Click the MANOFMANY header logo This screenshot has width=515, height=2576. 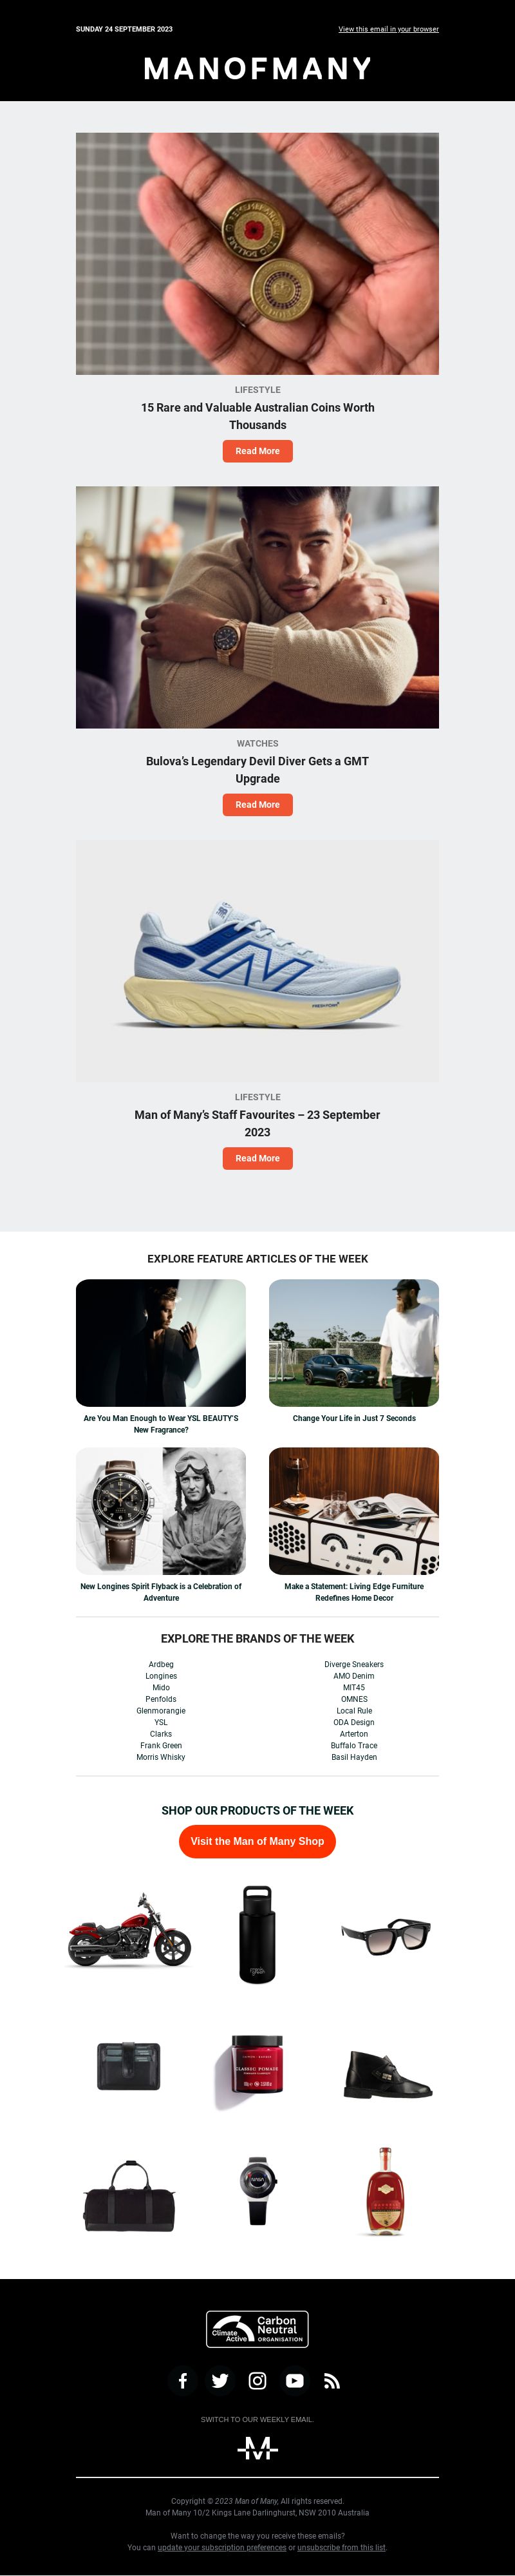[257, 68]
